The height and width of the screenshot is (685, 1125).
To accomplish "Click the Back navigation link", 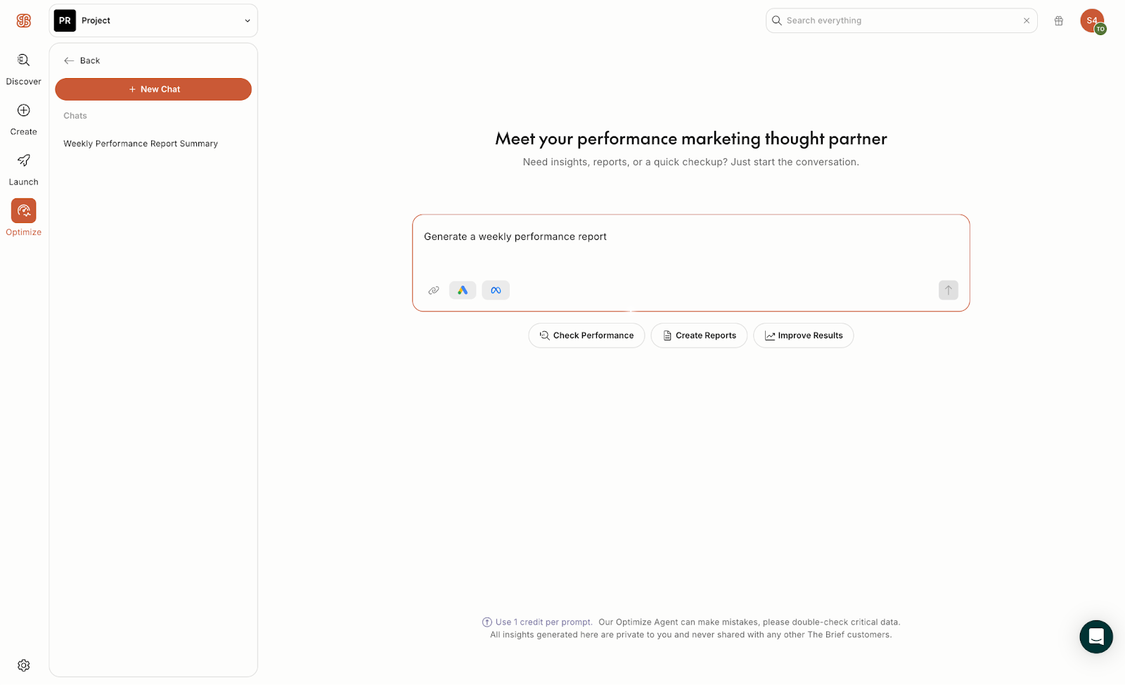I will [x=82, y=60].
